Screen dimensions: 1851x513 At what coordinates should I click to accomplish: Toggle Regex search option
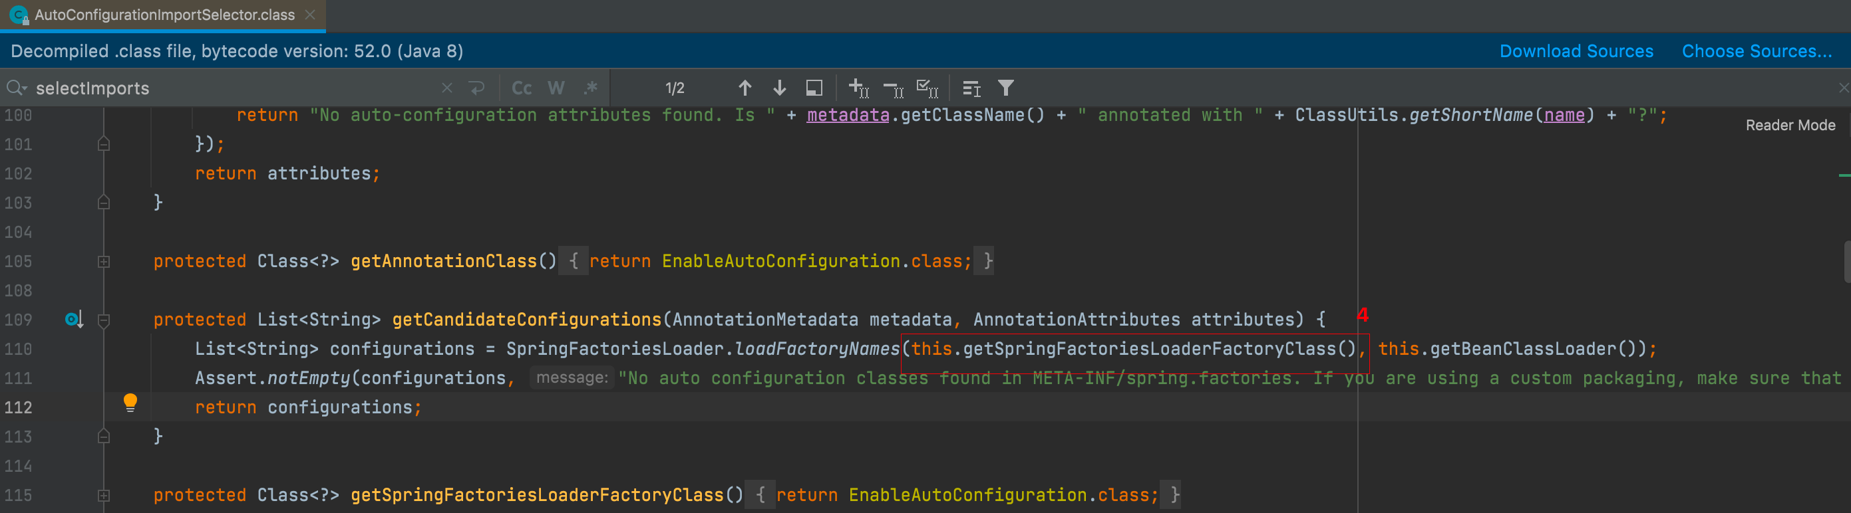click(591, 88)
